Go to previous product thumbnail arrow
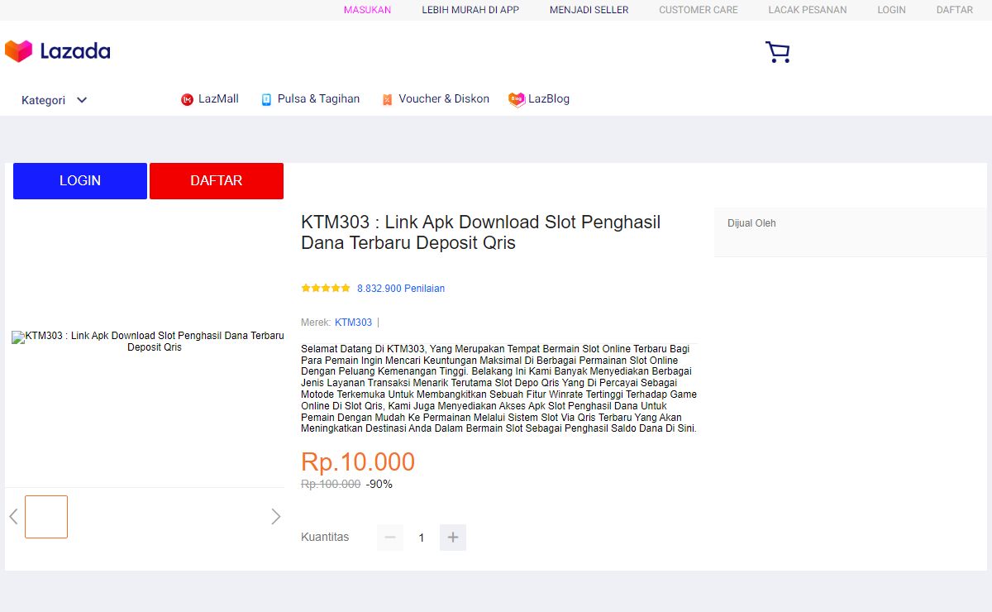Viewport: 992px width, 612px height. pos(13,517)
